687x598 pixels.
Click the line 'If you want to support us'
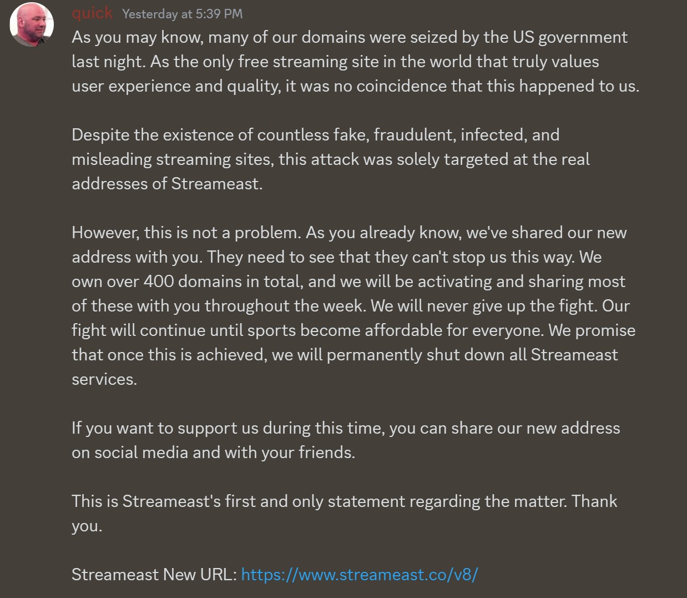(346, 428)
